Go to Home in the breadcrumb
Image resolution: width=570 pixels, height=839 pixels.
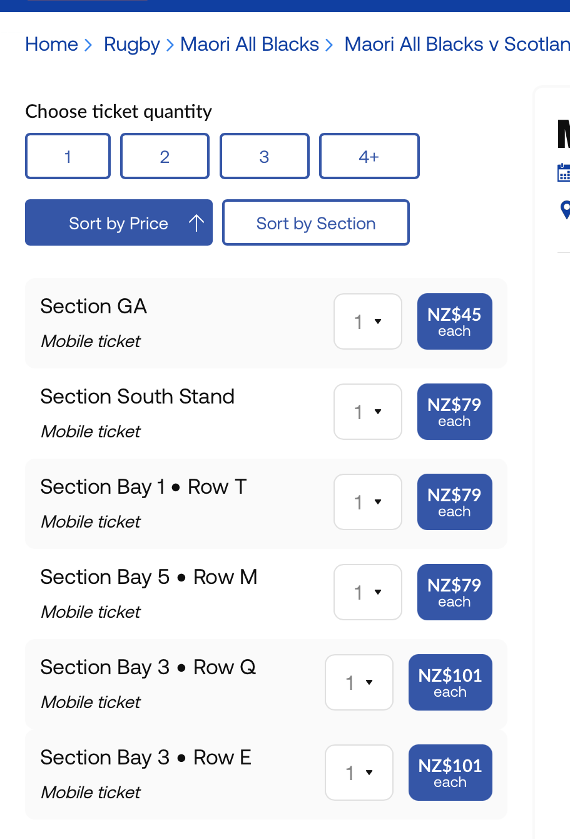(51, 44)
